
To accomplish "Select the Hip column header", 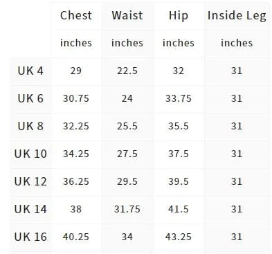I will (x=179, y=16).
